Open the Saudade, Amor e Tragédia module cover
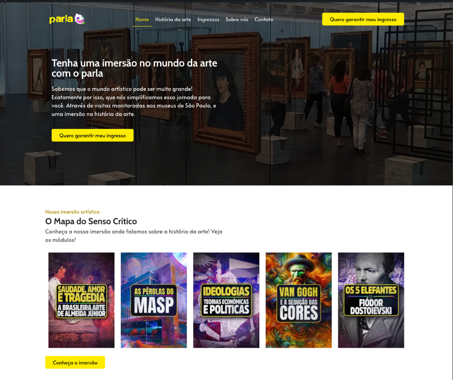 pos(81,300)
